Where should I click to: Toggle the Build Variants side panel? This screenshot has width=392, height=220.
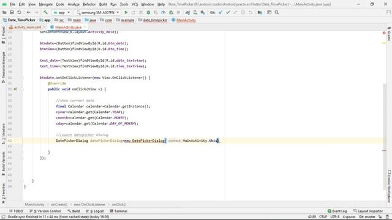(3, 164)
